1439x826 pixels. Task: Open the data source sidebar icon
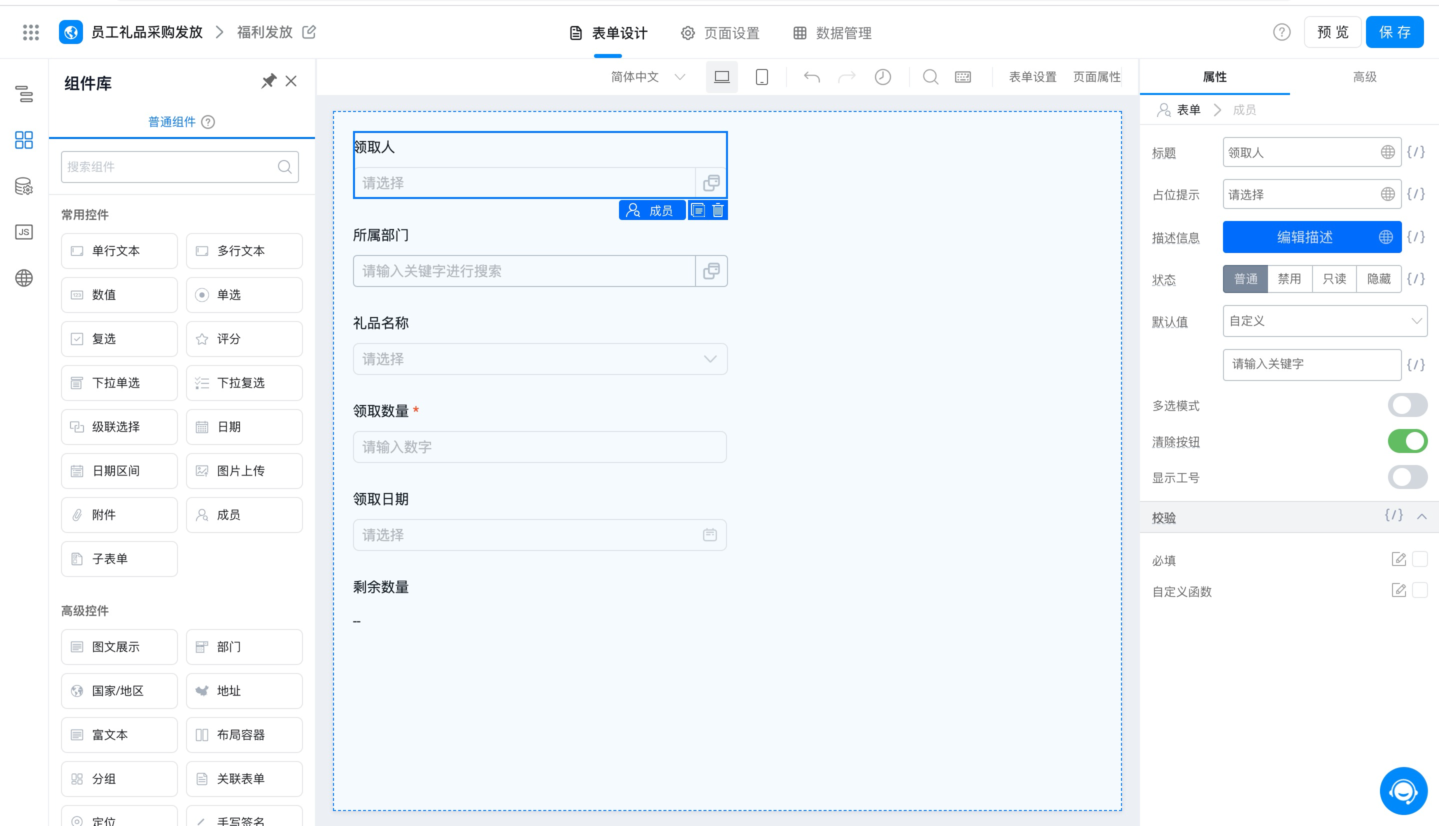point(24,186)
